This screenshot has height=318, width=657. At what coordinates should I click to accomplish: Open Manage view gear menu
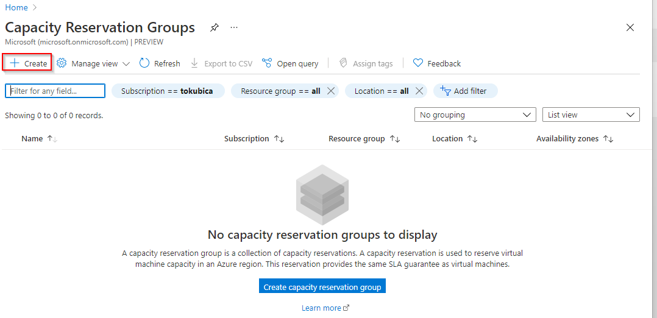tap(62, 63)
